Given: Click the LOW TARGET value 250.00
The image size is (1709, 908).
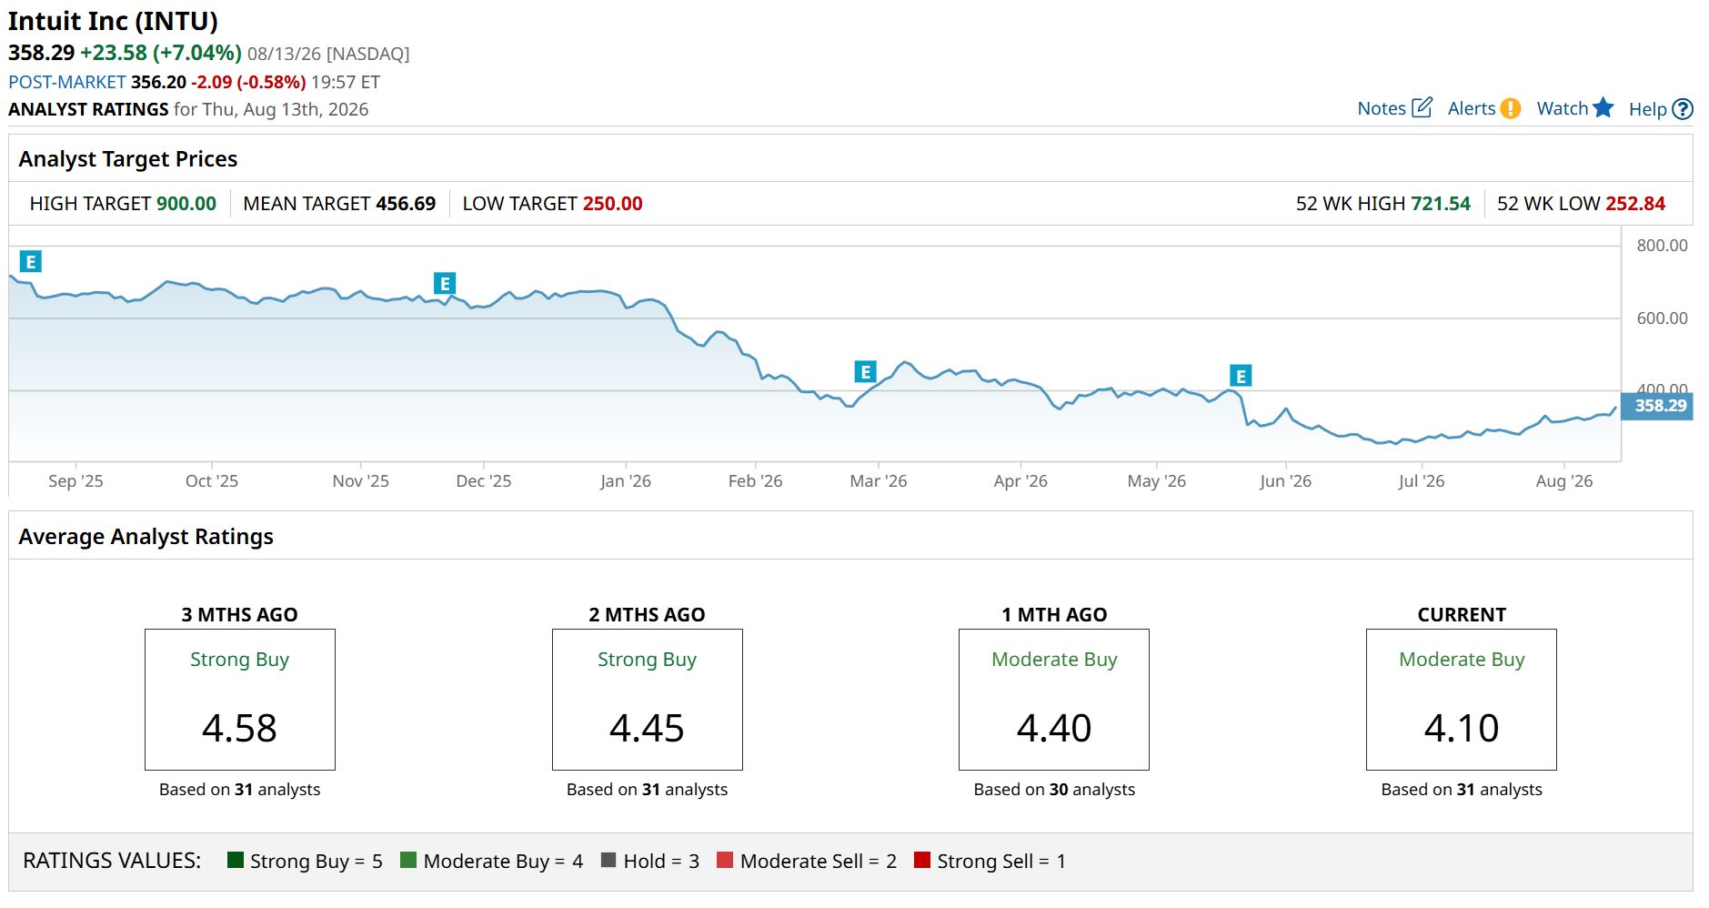Looking at the screenshot, I should (613, 204).
